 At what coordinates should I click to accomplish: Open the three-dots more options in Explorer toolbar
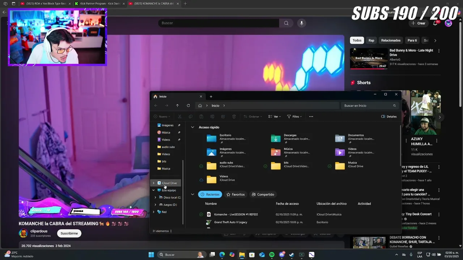click(x=311, y=117)
